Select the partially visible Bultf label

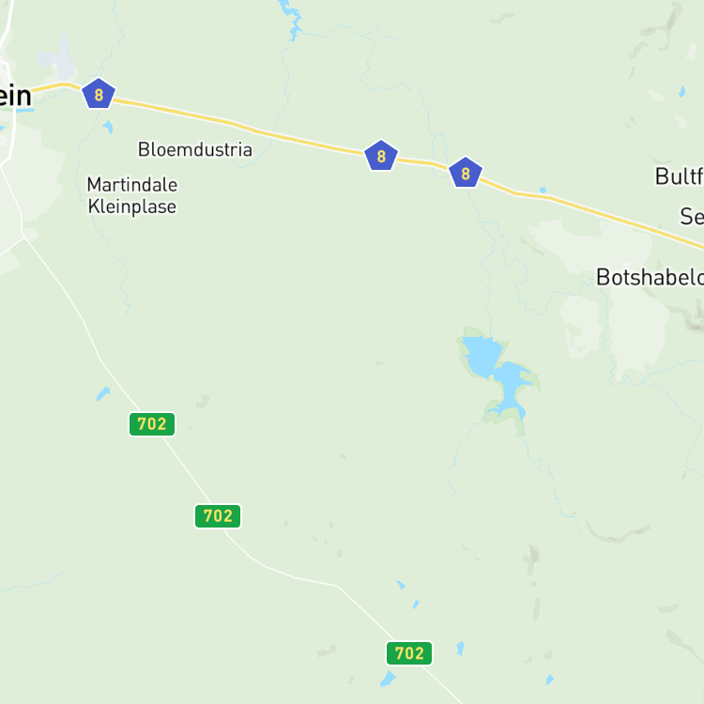[x=680, y=176]
